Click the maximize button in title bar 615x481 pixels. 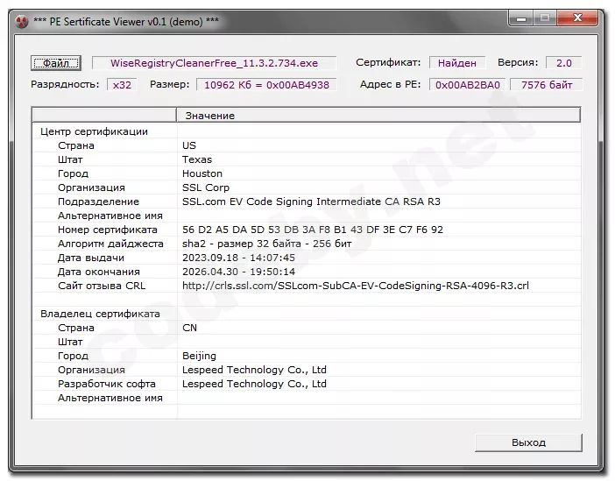(544, 18)
